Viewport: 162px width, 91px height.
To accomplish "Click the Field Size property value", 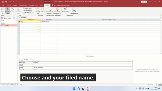I will click(x=83, y=61).
